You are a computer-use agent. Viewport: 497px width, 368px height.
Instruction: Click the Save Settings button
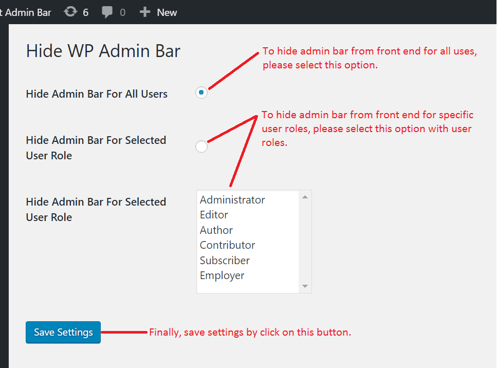click(x=63, y=332)
